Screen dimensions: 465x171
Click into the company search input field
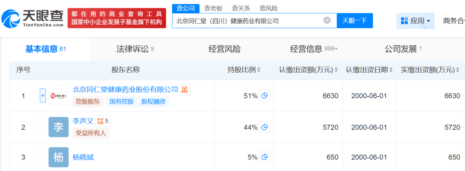tap(248, 21)
